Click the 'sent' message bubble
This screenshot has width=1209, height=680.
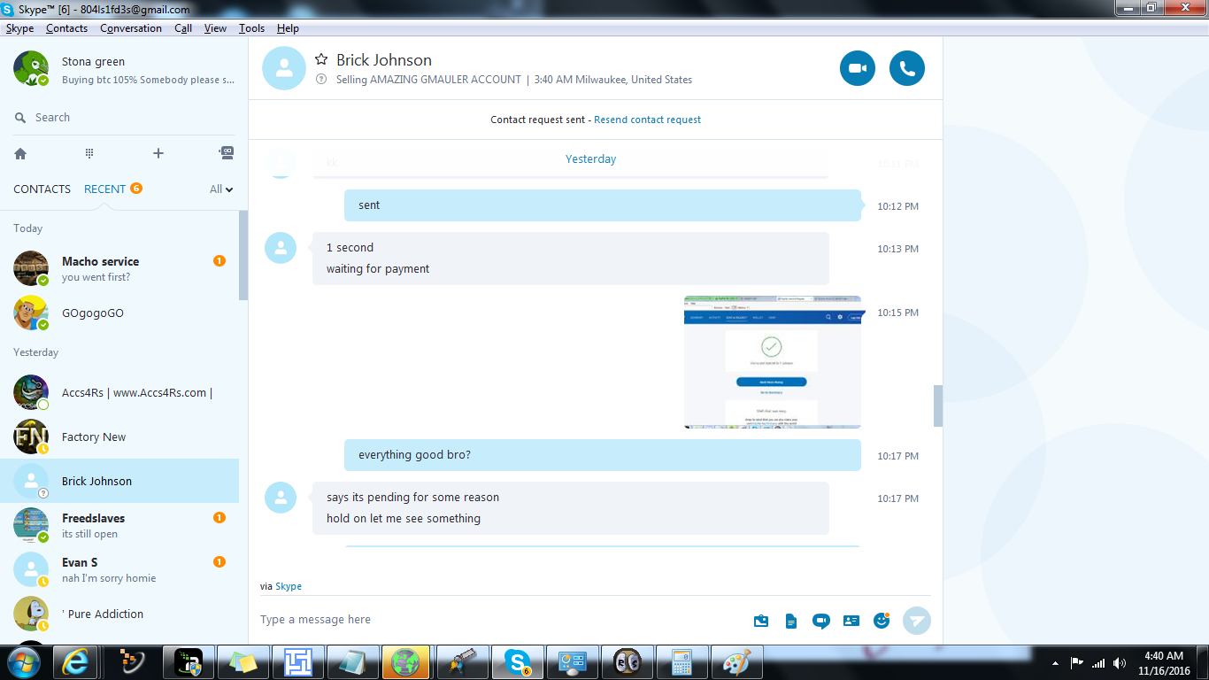(x=602, y=205)
